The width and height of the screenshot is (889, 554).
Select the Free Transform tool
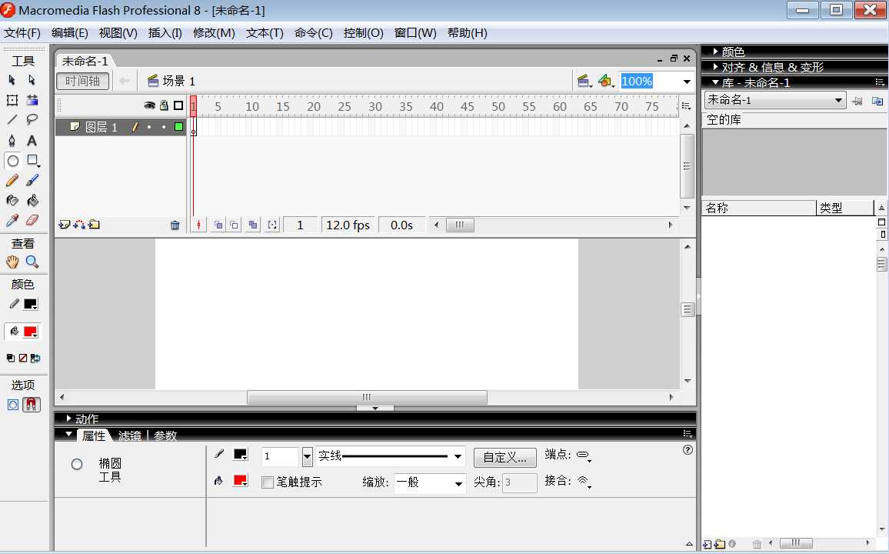[12, 100]
